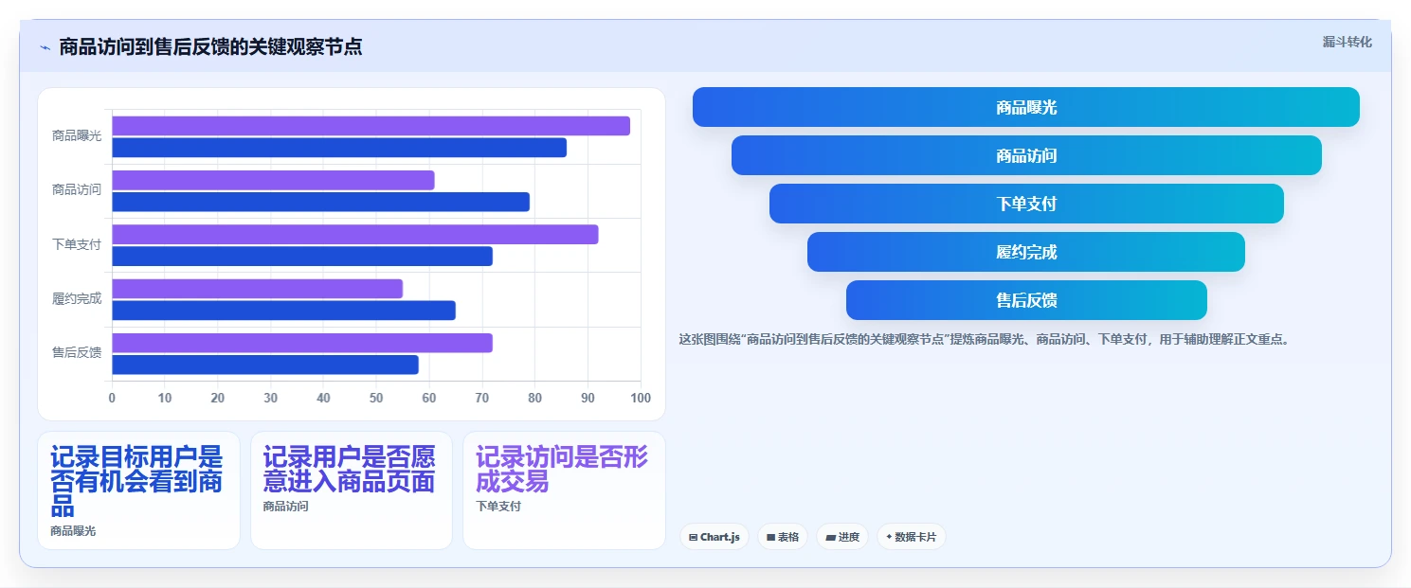The width and height of the screenshot is (1411, 588).
Task: Click the 履约完成 chart axis label
Action: (x=77, y=299)
